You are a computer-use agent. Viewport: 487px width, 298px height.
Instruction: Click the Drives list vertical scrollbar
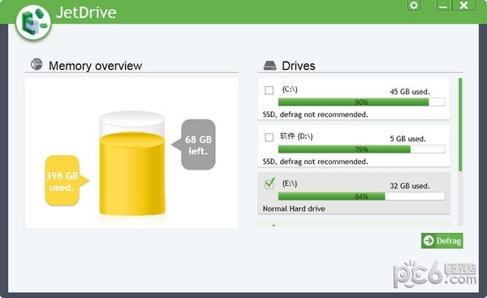click(x=460, y=152)
